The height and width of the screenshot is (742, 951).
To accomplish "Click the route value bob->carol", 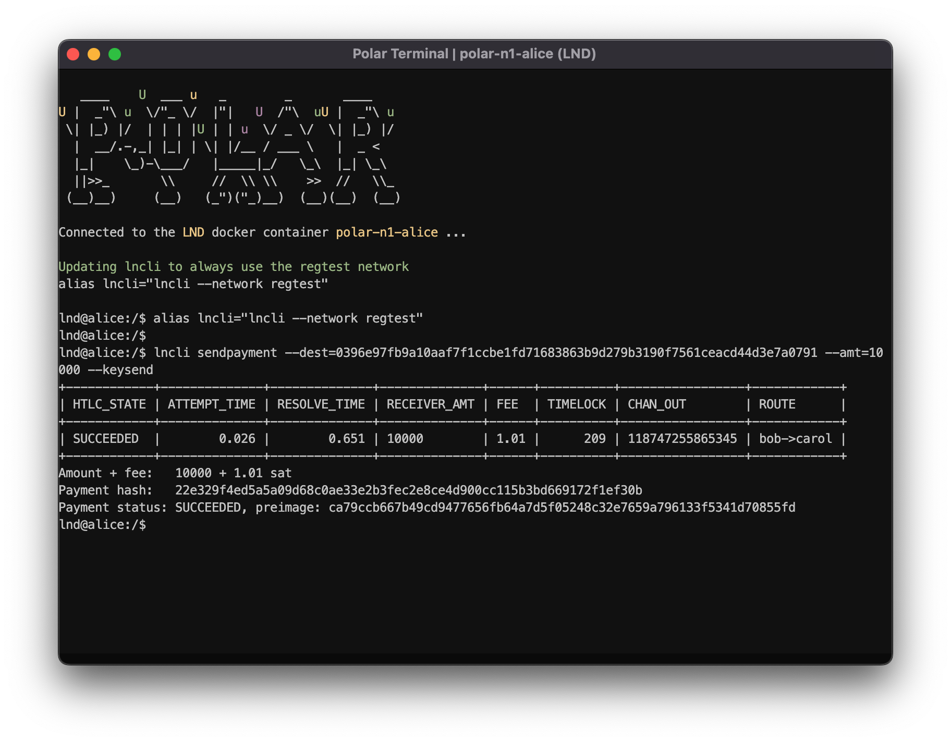I will 796,439.
